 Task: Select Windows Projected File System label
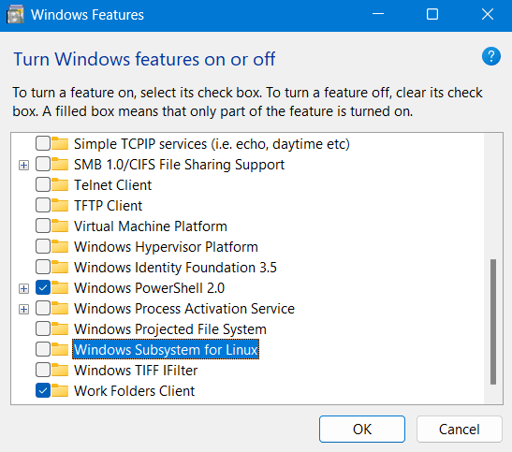point(170,329)
